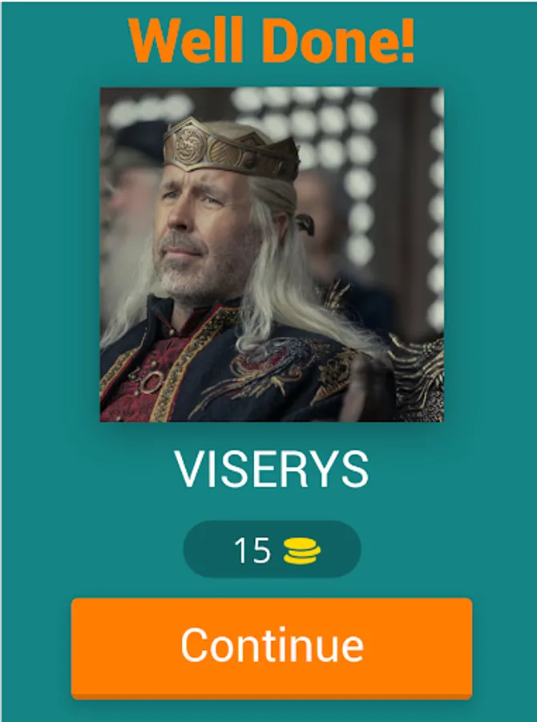Click the golden crown in the photo
The width and height of the screenshot is (537, 722).
(232, 148)
